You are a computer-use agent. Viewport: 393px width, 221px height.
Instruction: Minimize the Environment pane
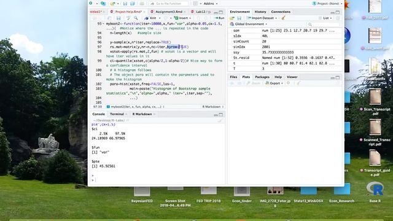point(332,12)
